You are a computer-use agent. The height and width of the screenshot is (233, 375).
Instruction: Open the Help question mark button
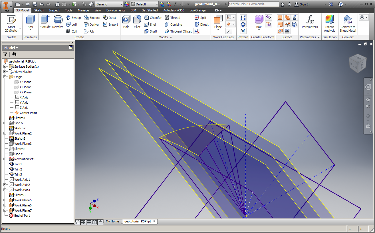click(x=341, y=4)
